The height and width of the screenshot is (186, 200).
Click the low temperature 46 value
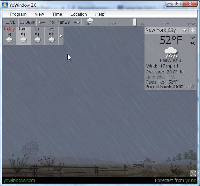tap(193, 43)
